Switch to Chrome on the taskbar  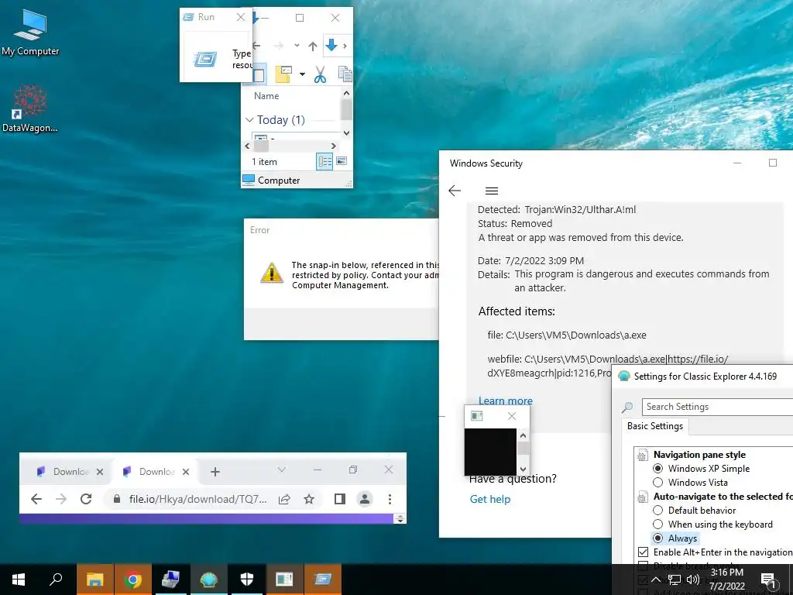132,580
